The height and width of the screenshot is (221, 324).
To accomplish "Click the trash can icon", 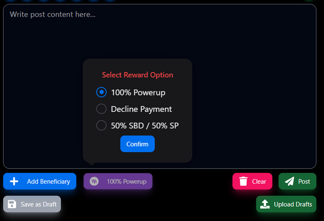I will click(243, 182).
